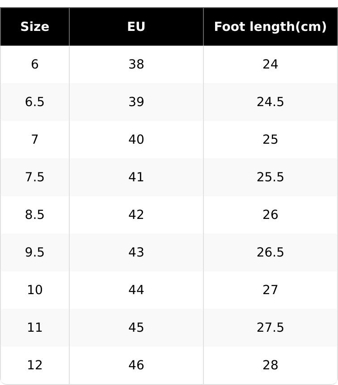Viewport: 338px width, 385px height.
Task: Select EU size 42
Action: [136, 215]
